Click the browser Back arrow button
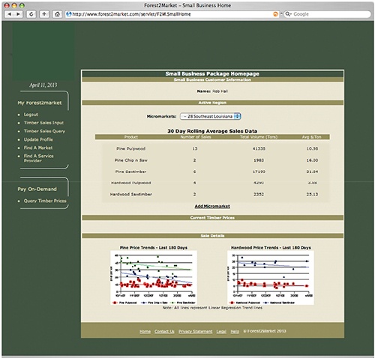The image size is (375, 358). 9,14
